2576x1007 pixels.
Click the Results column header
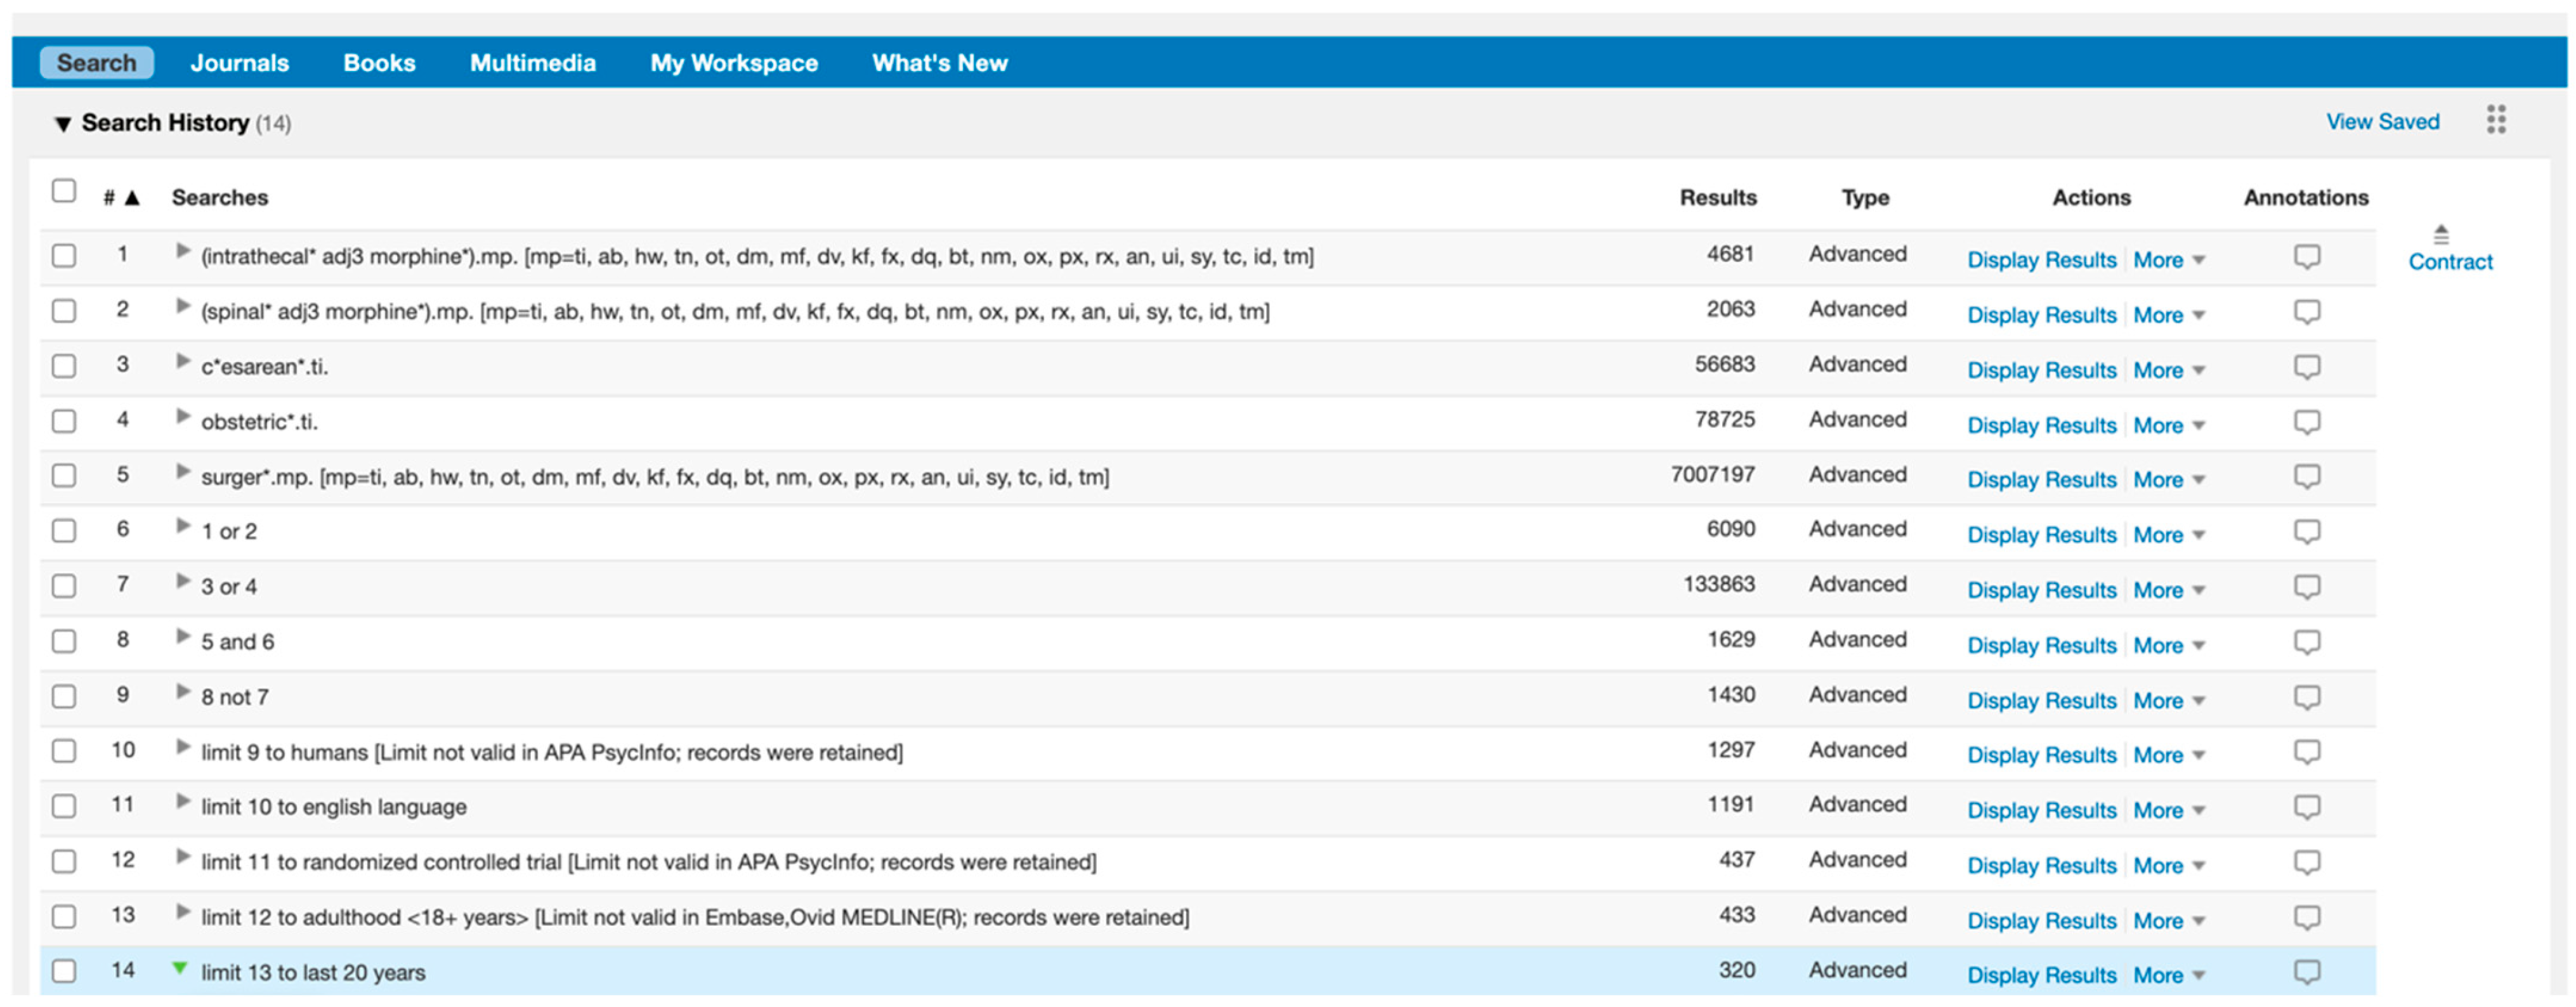point(1717,198)
